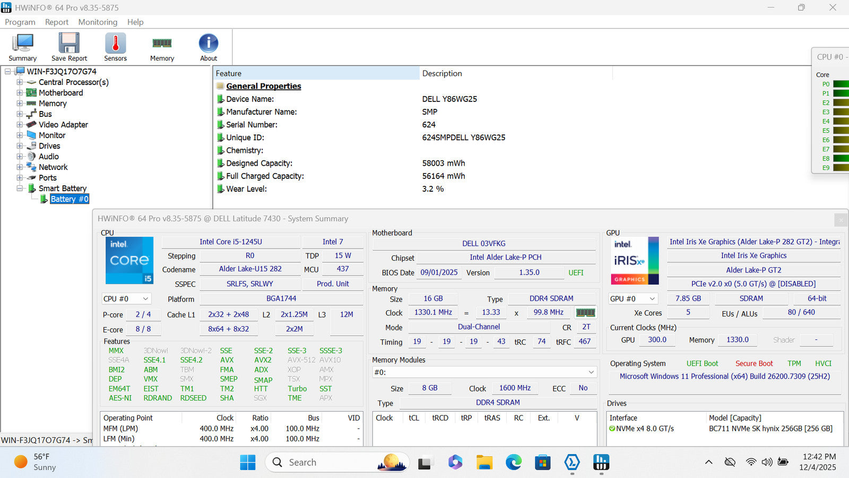Viewport: 849px width, 478px height.
Task: Open the GPU #0 selector dropdown
Action: tap(633, 299)
